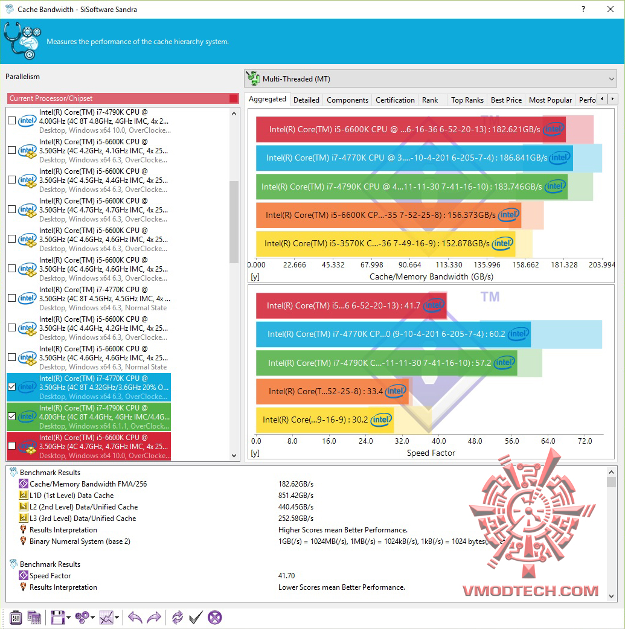625x629 pixels.
Task: Check the i5-6600K 4.2GHz, 4.1GHz IMC checkbox
Action: (12, 150)
